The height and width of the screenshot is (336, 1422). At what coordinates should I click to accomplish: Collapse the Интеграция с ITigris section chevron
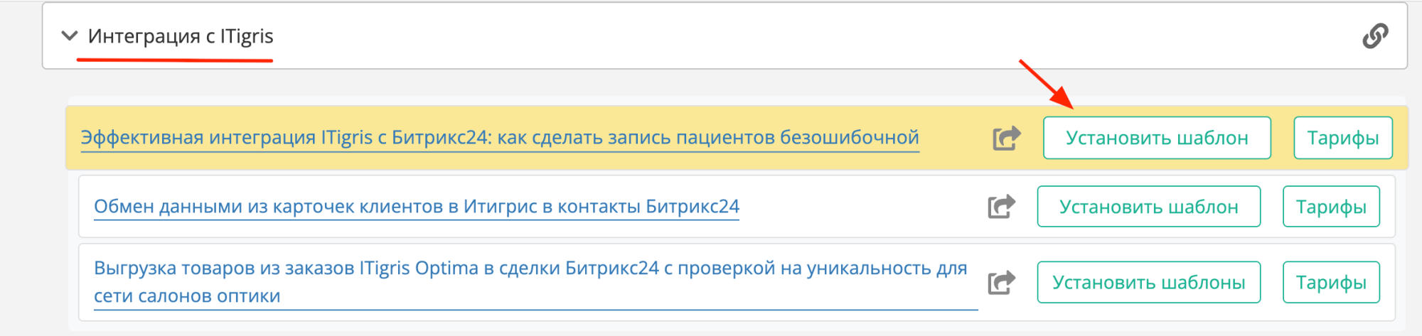[69, 36]
